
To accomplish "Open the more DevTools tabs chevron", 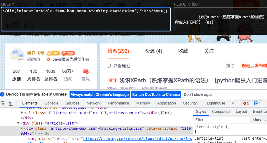I will [233, 103].
